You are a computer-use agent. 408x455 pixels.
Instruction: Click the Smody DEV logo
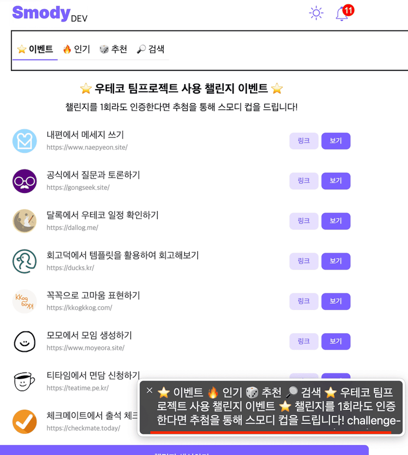tap(50, 14)
